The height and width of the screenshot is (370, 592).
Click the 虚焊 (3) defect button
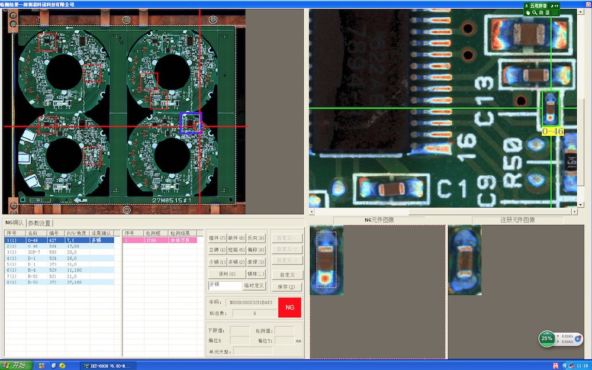pyautogui.click(x=256, y=262)
